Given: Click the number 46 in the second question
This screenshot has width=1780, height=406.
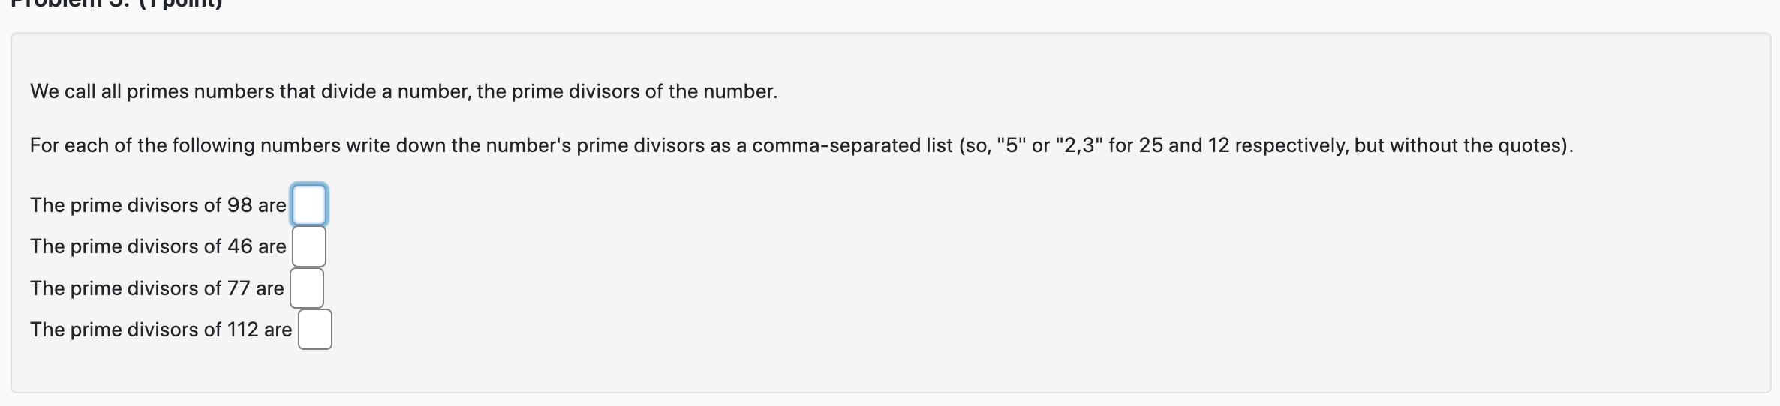Looking at the screenshot, I should [240, 246].
